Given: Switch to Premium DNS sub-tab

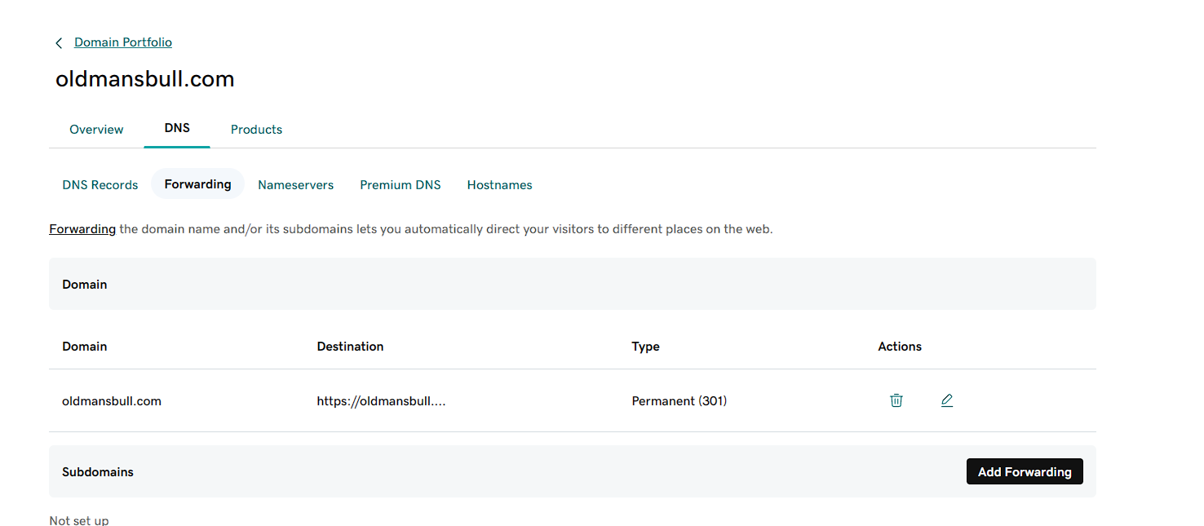Looking at the screenshot, I should tap(400, 185).
